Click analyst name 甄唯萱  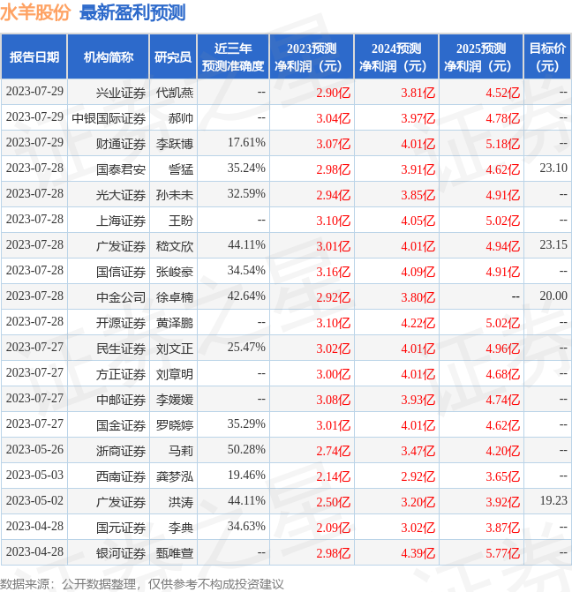pos(175,553)
